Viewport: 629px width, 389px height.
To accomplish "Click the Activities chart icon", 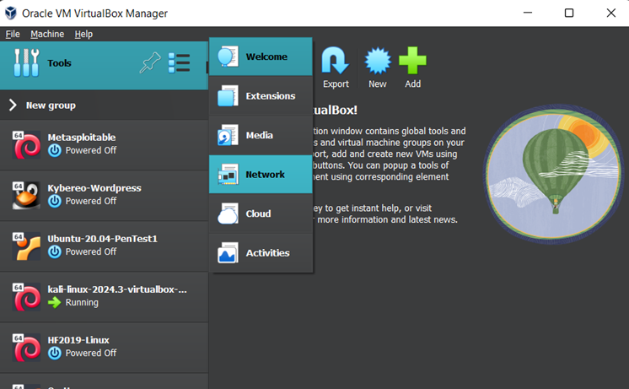I will [228, 253].
